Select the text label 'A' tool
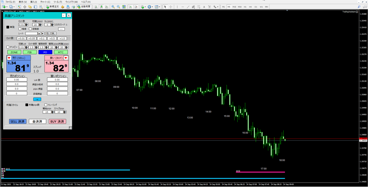 (x=204, y=7)
